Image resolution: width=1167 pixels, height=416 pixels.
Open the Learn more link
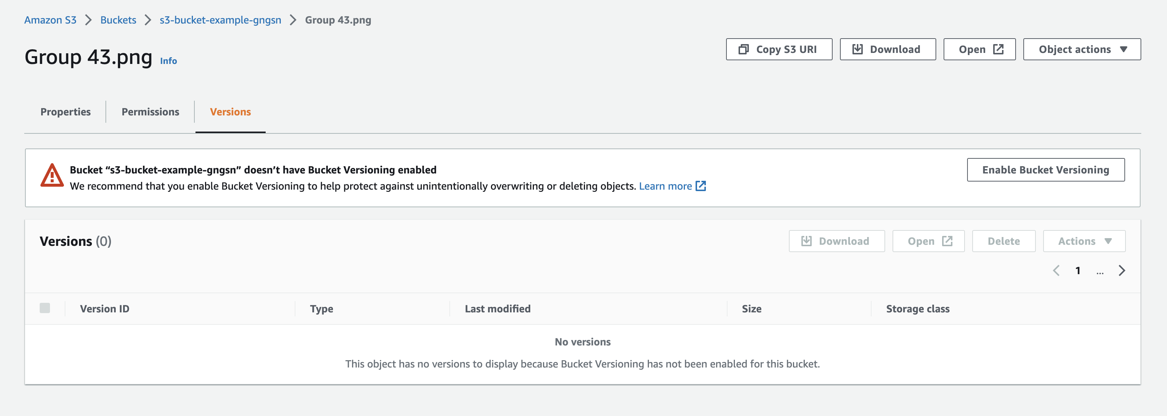[x=665, y=186]
